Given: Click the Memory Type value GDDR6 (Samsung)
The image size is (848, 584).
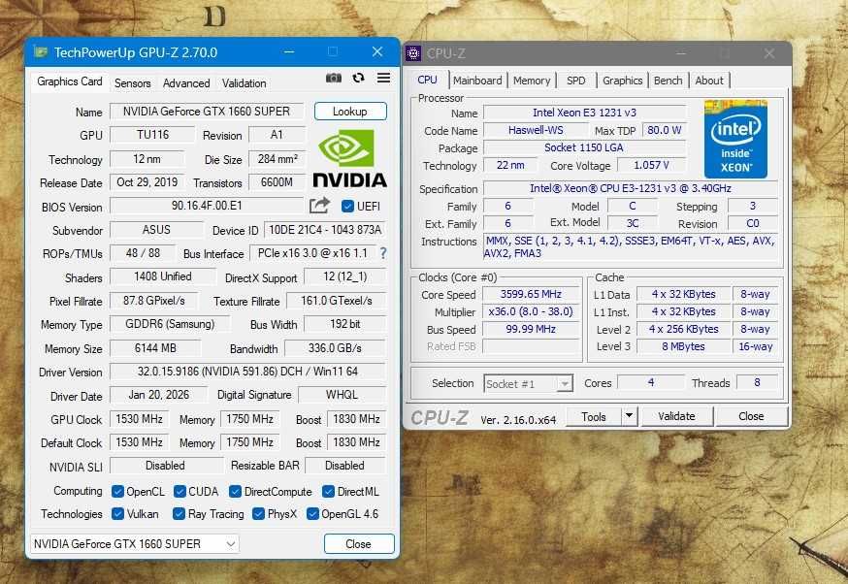Looking at the screenshot, I should point(170,324).
